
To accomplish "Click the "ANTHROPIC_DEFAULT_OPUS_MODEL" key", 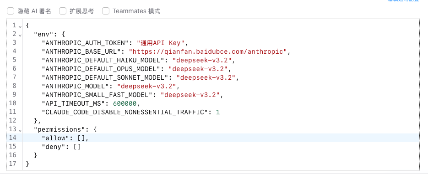I will click(x=101, y=69).
